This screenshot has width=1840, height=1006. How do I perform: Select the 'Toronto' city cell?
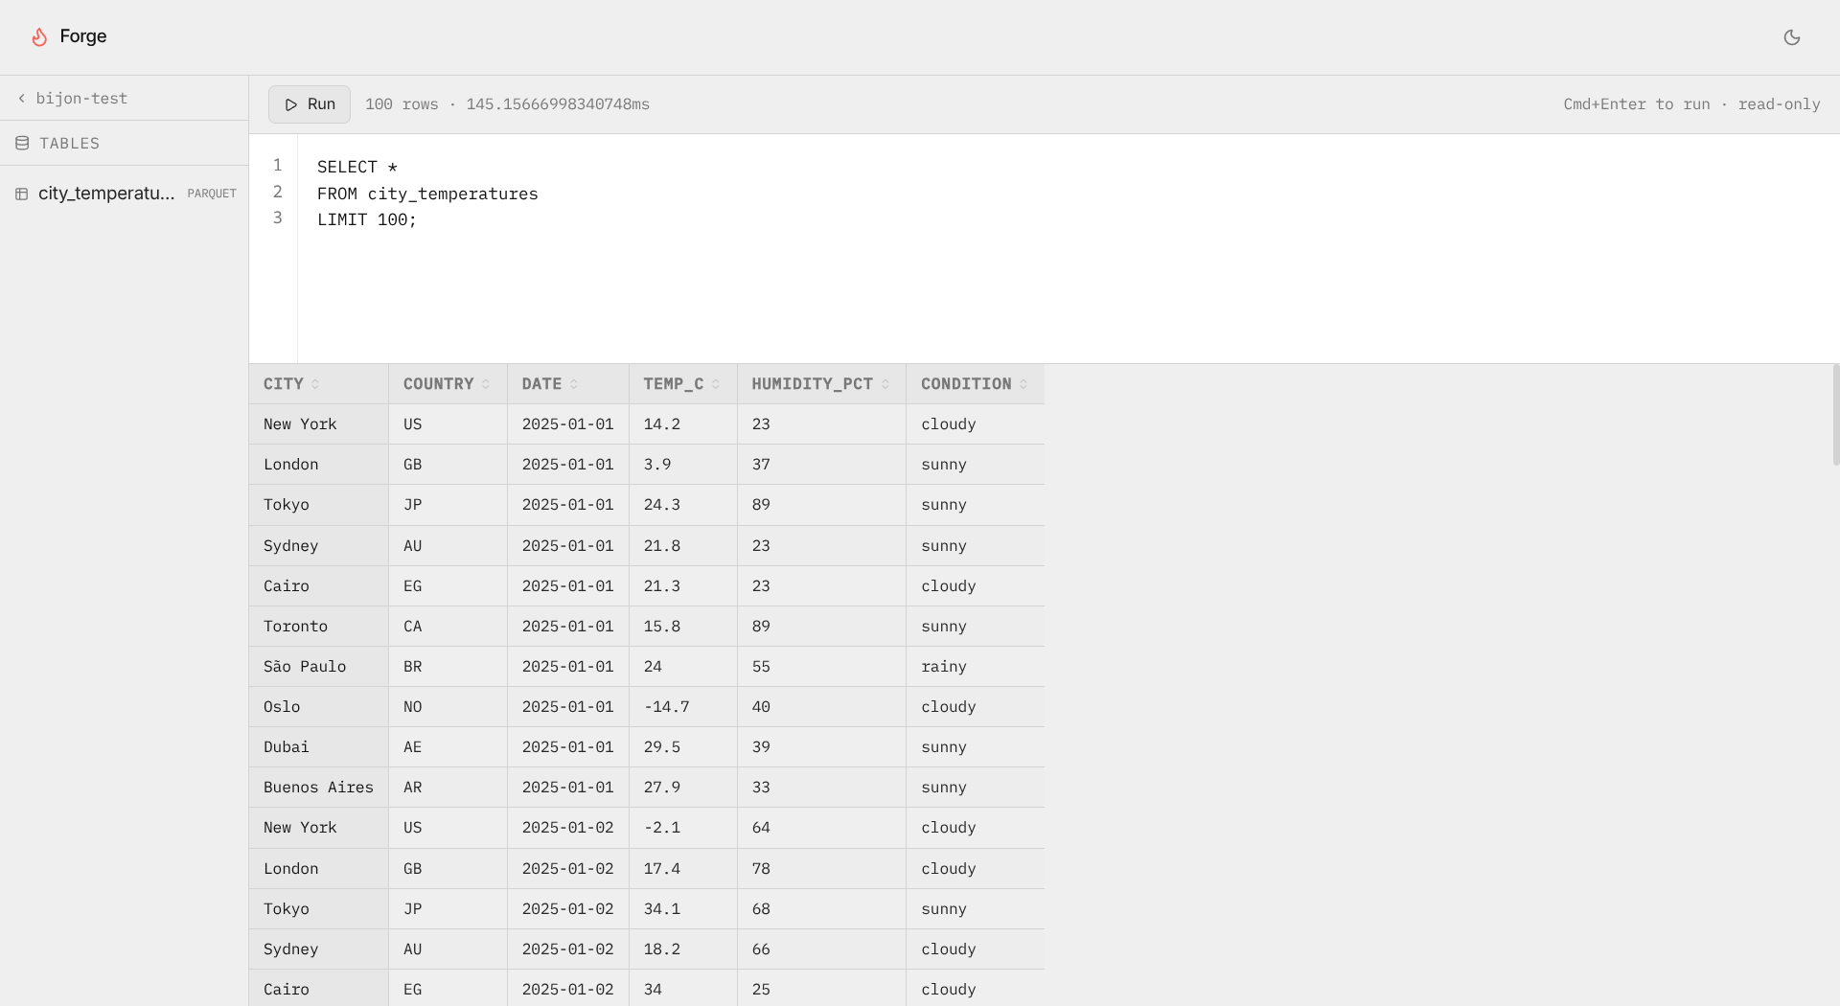tap(319, 627)
